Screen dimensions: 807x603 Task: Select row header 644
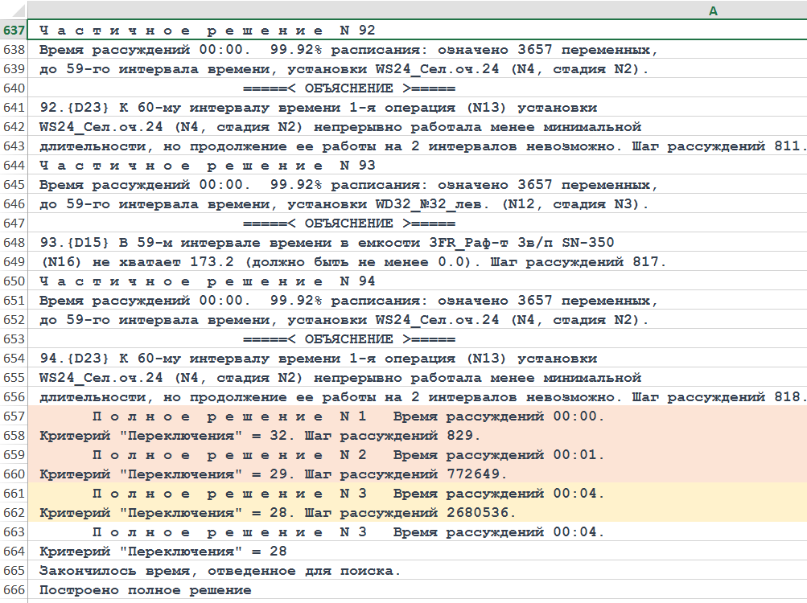click(14, 166)
